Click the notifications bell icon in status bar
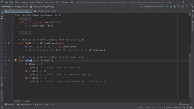The image size is (194, 109). tap(188, 107)
